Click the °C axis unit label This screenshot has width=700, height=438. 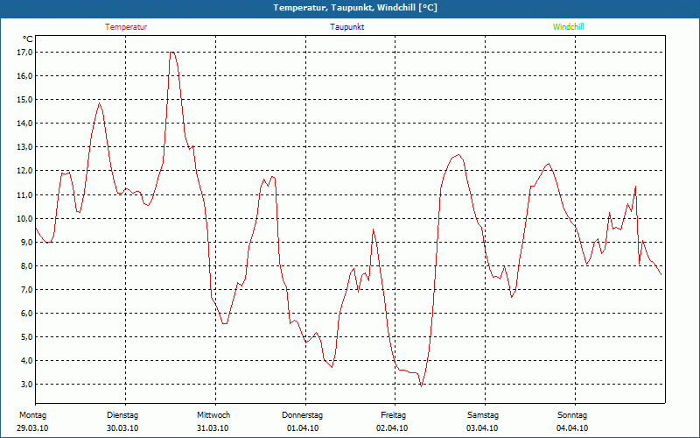[28, 39]
